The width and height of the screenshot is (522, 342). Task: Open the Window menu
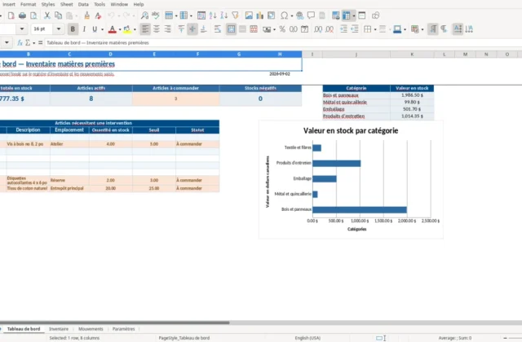(119, 4)
